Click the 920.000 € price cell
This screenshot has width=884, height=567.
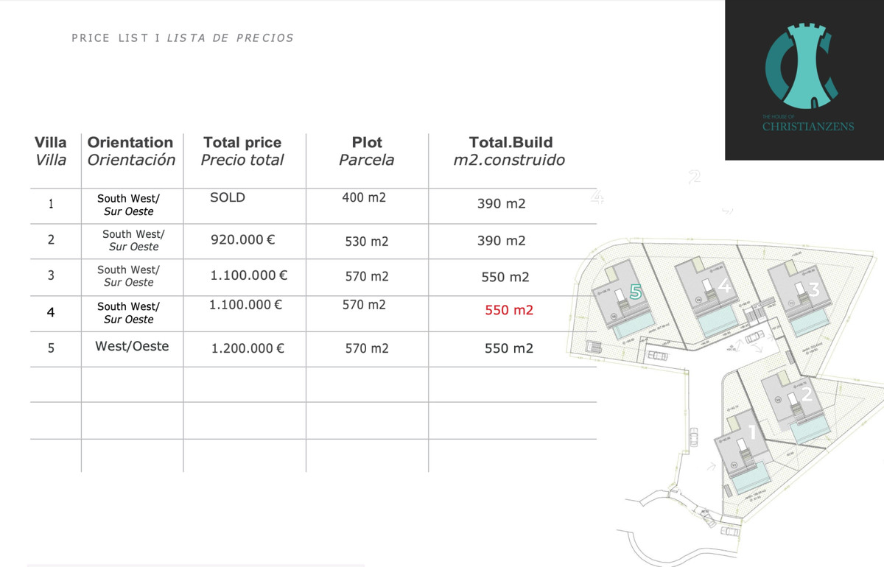[x=243, y=239]
